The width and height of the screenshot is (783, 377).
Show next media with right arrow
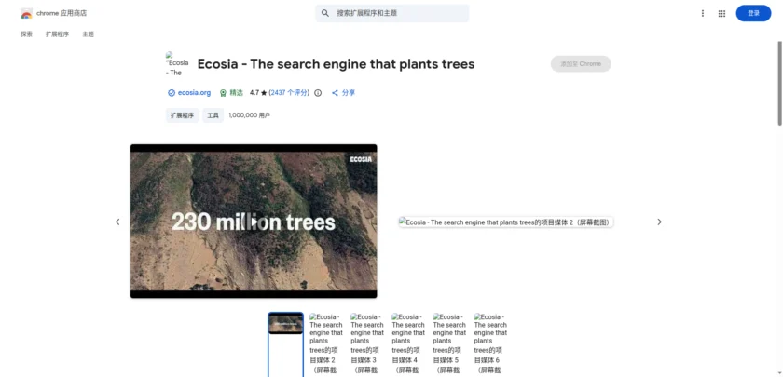point(659,222)
